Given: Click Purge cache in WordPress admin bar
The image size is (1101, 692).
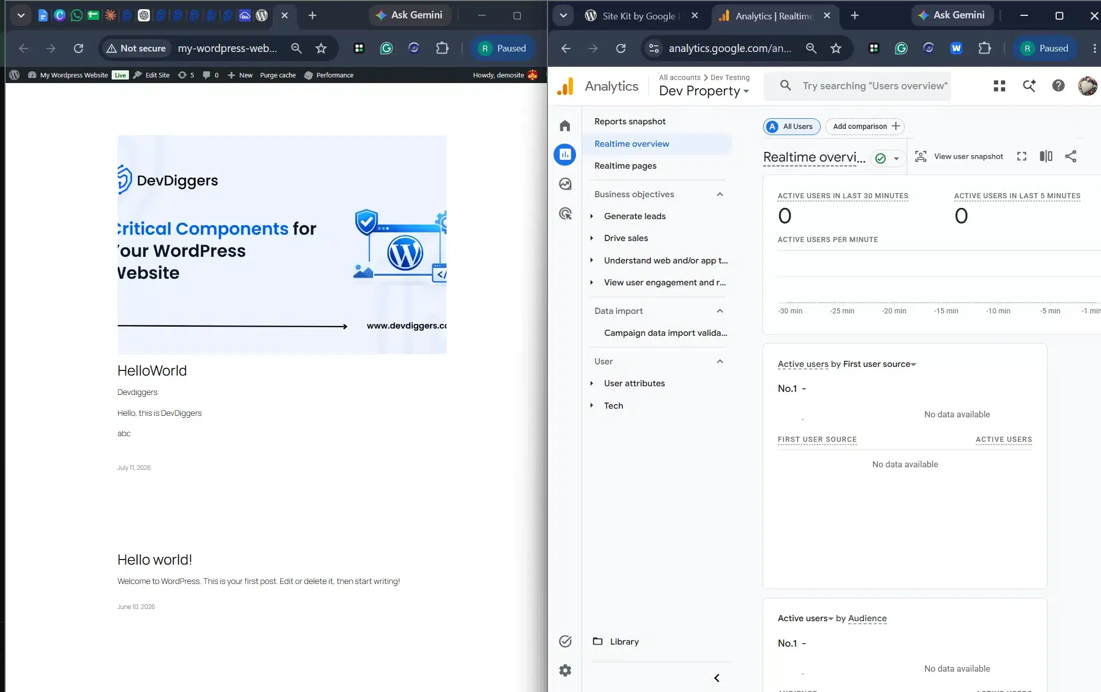Looking at the screenshot, I should pos(277,75).
